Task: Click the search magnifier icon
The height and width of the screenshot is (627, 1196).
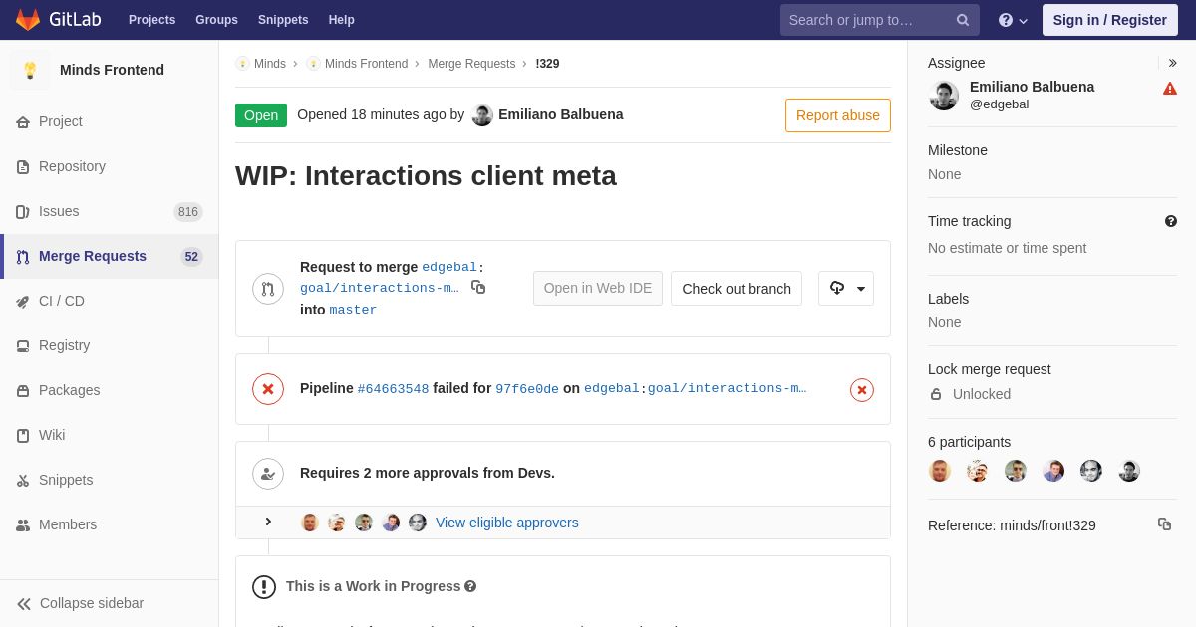Action: (963, 20)
